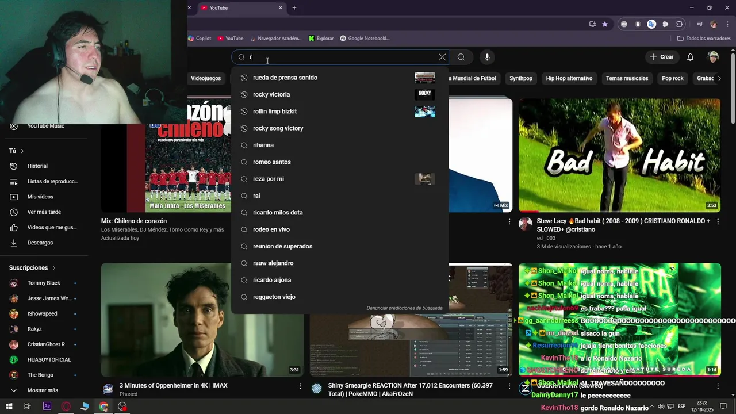Start voice search with the microphone icon
The width and height of the screenshot is (736, 414).
tap(487, 57)
